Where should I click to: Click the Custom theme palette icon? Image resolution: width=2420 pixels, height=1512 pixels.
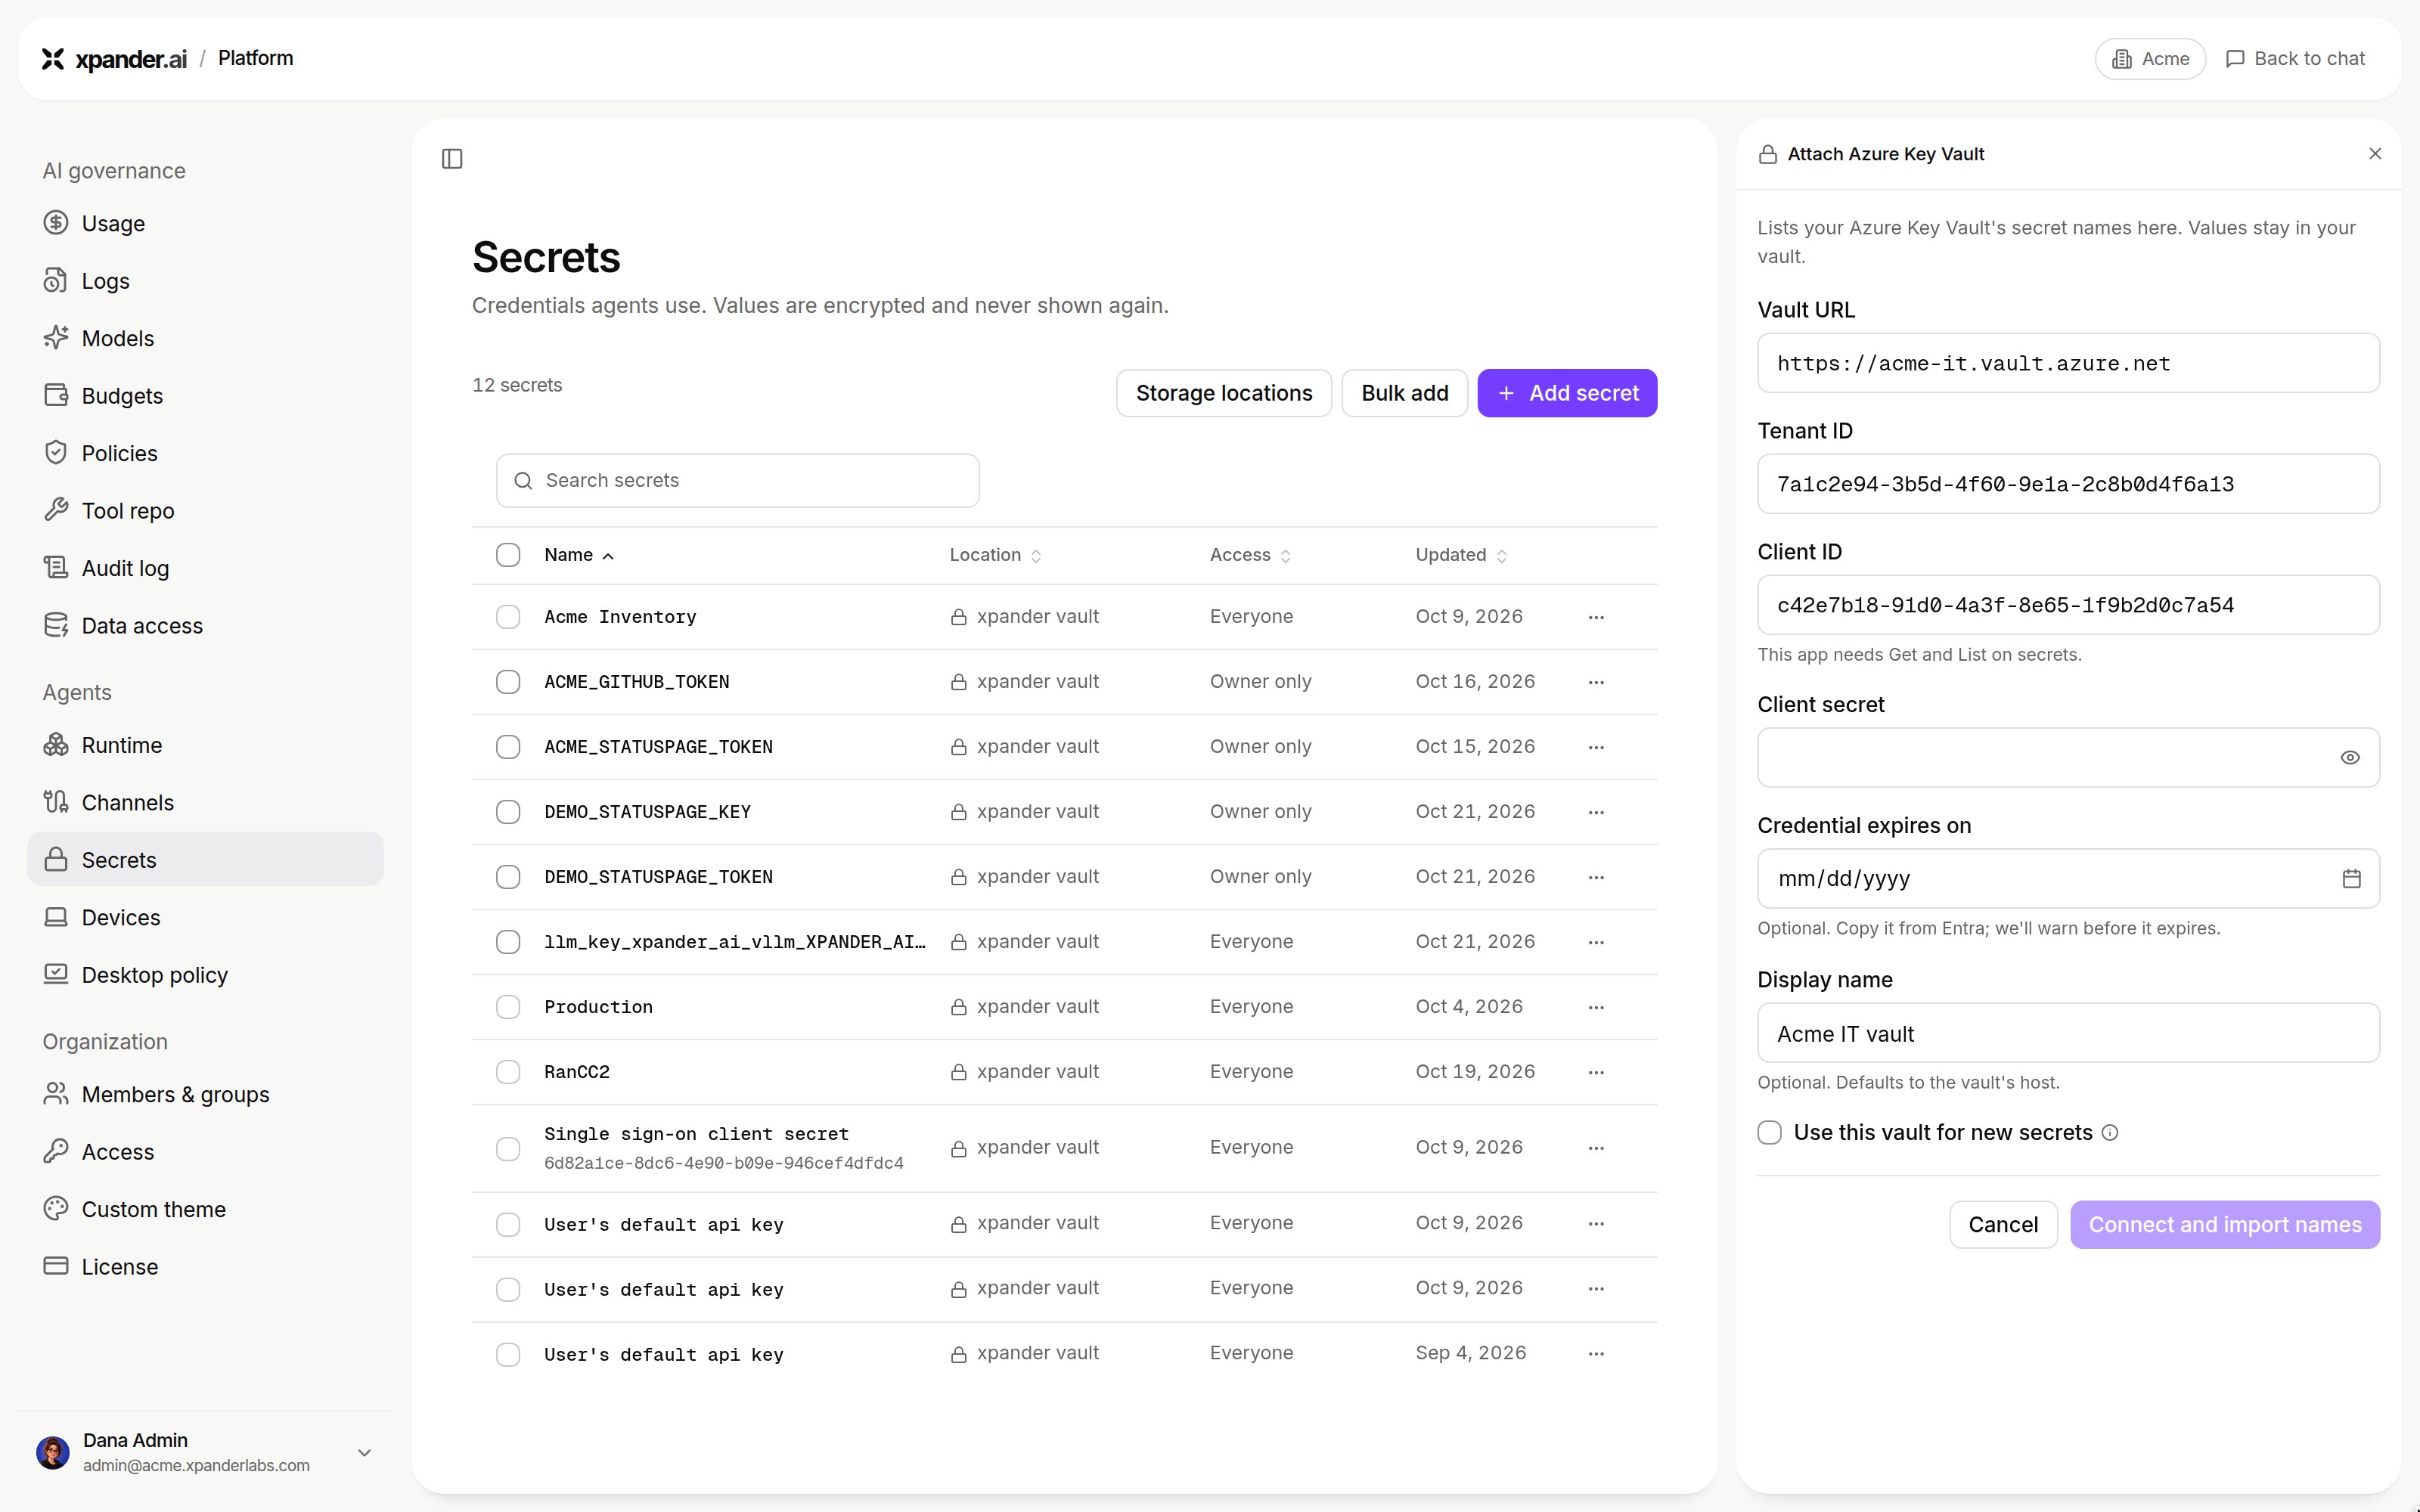[56, 1209]
